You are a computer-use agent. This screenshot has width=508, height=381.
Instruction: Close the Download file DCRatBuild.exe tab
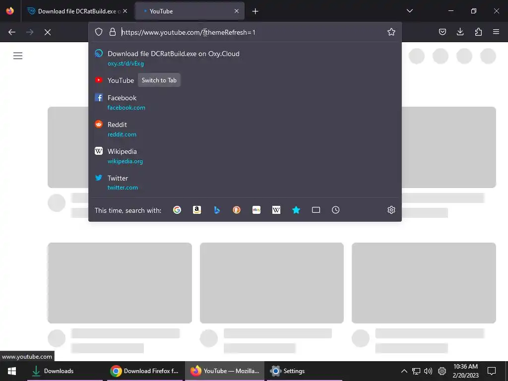(x=125, y=11)
